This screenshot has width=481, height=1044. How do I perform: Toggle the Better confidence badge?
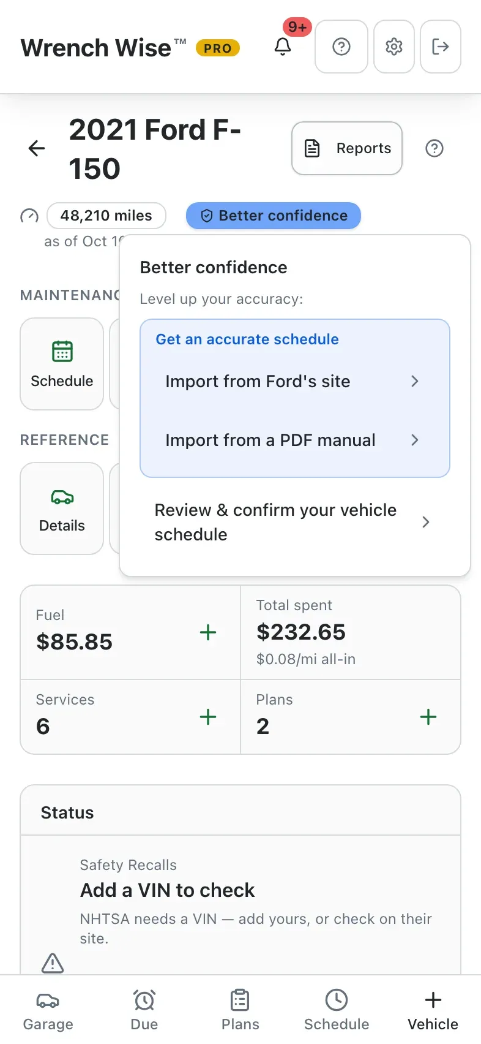(274, 216)
